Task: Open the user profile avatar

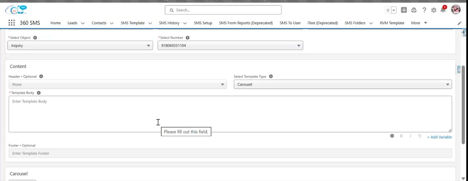Action: click(456, 10)
